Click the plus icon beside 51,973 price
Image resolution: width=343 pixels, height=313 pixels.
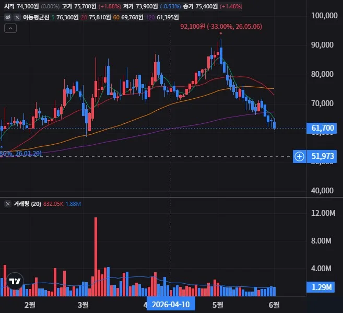pos(299,157)
